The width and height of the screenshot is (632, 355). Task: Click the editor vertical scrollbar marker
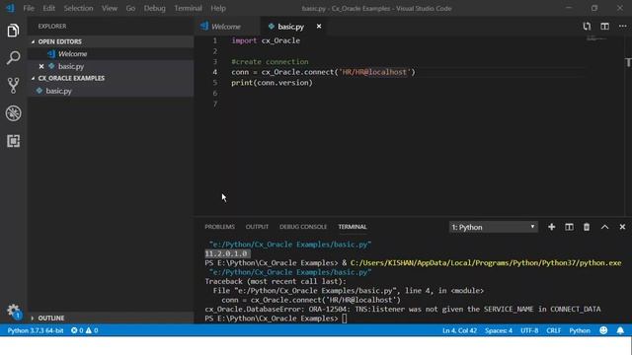628,63
